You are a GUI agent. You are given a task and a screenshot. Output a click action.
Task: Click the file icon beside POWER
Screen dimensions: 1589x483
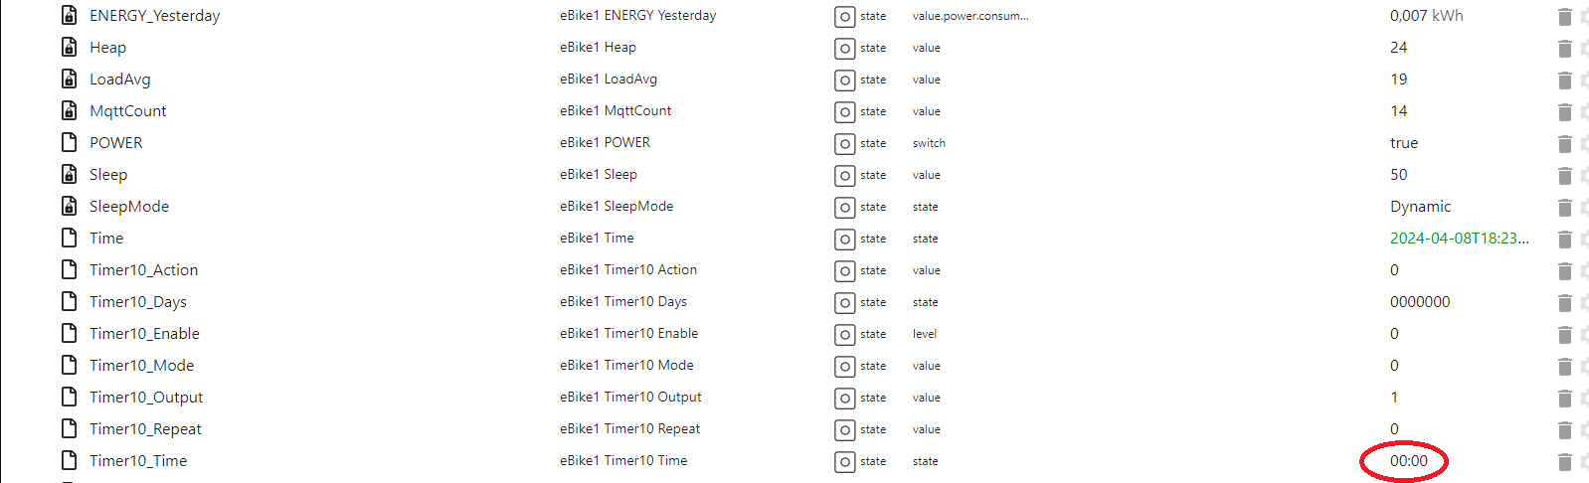pyautogui.click(x=70, y=143)
